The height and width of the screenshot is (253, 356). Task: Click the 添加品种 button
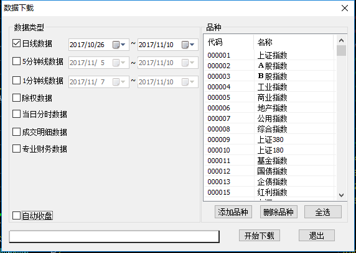click(233, 212)
